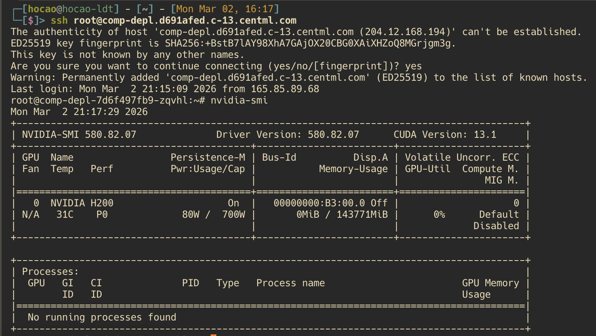
Task: Click the 0MiB / 143771MiB memory usage
Action: (x=342, y=214)
